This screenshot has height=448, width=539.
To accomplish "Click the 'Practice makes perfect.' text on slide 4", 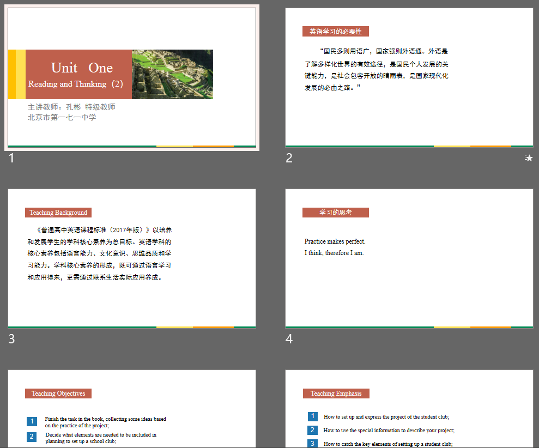I will (x=335, y=241).
